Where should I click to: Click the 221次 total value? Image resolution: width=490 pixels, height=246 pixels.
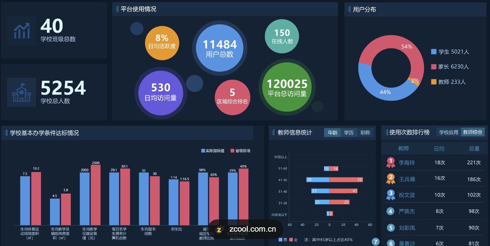(474, 163)
